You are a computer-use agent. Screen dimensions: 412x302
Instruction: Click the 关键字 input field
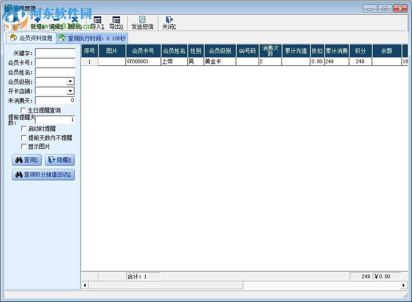(55, 53)
